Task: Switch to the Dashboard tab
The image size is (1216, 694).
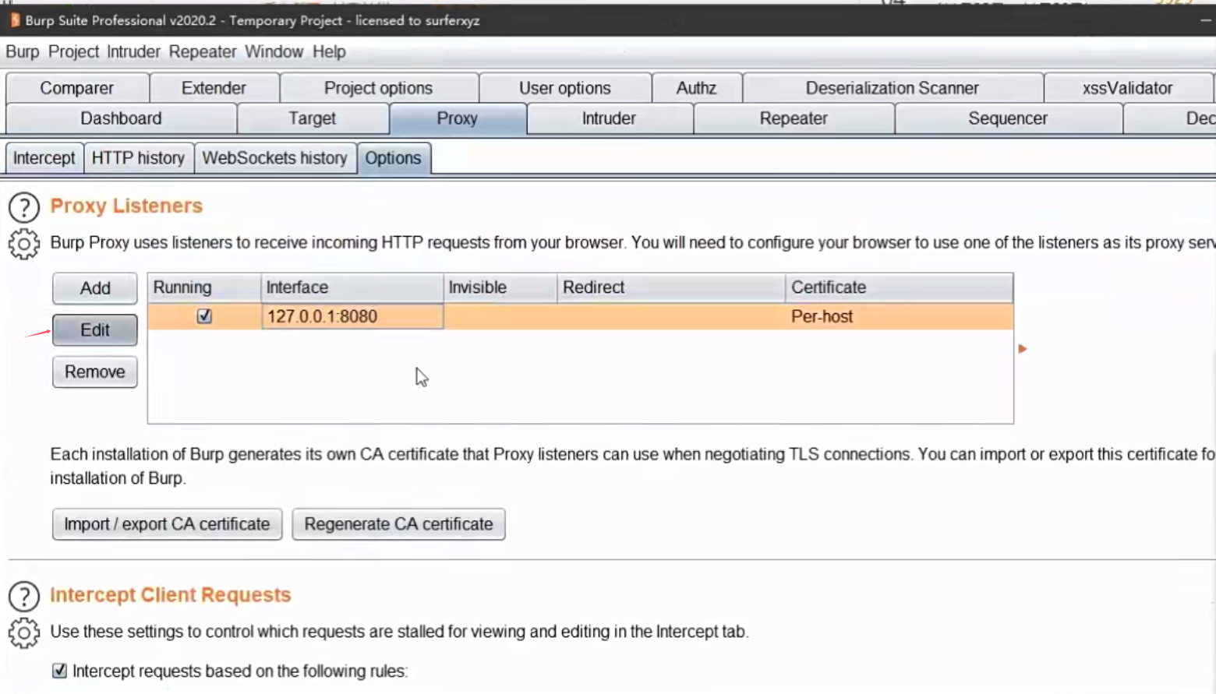Action: [x=121, y=118]
